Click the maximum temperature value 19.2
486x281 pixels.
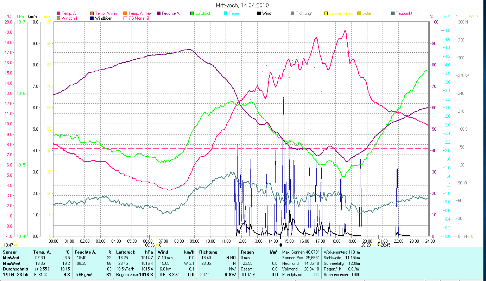pos(67,263)
